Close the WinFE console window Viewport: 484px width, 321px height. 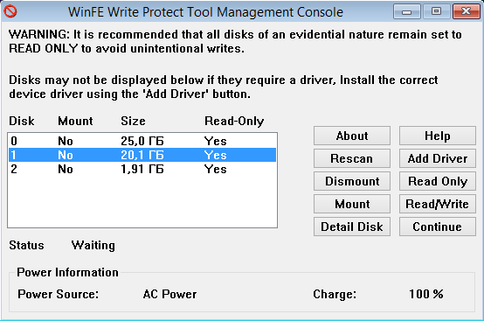click(467, 11)
